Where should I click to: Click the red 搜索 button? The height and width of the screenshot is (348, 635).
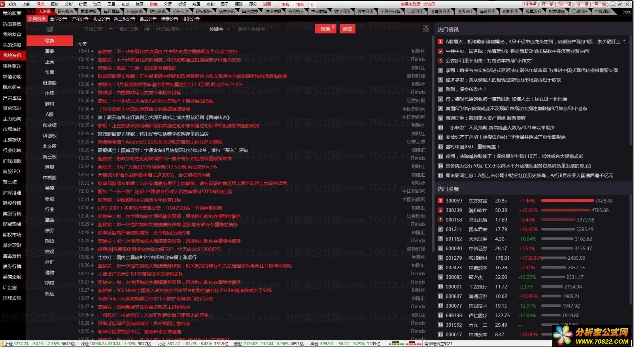click(x=326, y=28)
